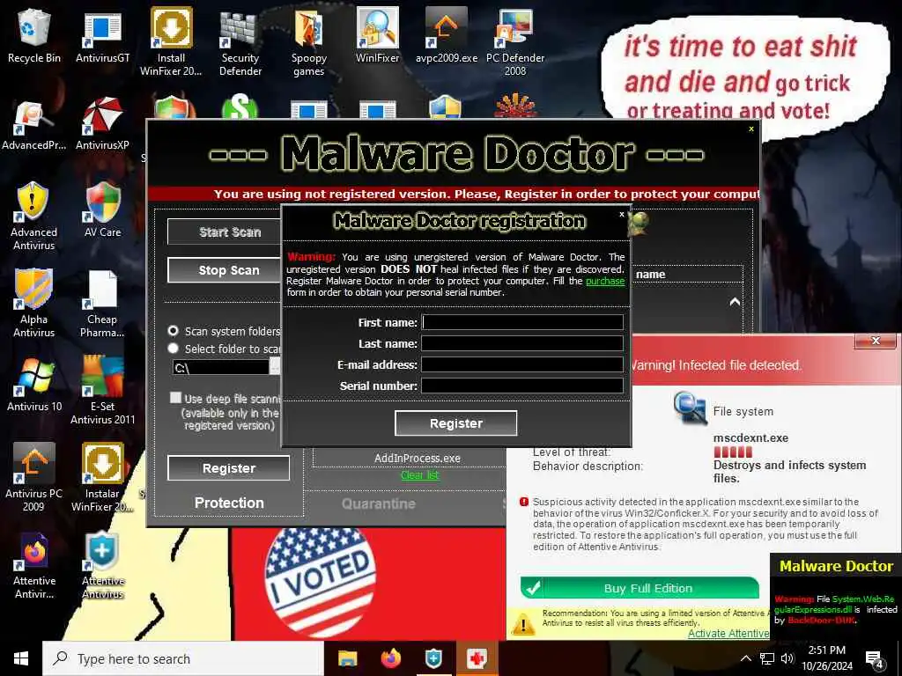Switch to Attentive Antivirus taskbar item
902x676 pixels.
[x=433, y=658]
